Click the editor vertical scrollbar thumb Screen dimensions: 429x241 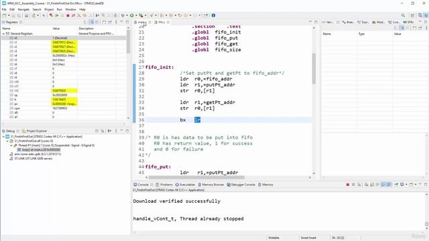[x=314, y=68]
